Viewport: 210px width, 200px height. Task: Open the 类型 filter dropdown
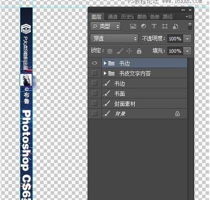click(106, 26)
